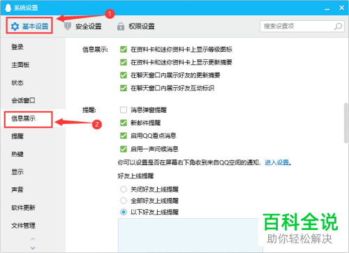Image resolution: width=349 pixels, height=253 pixels.
Task: Uncheck 在资料卡和迷你资料卡上显示等级图标
Action: tap(124, 49)
